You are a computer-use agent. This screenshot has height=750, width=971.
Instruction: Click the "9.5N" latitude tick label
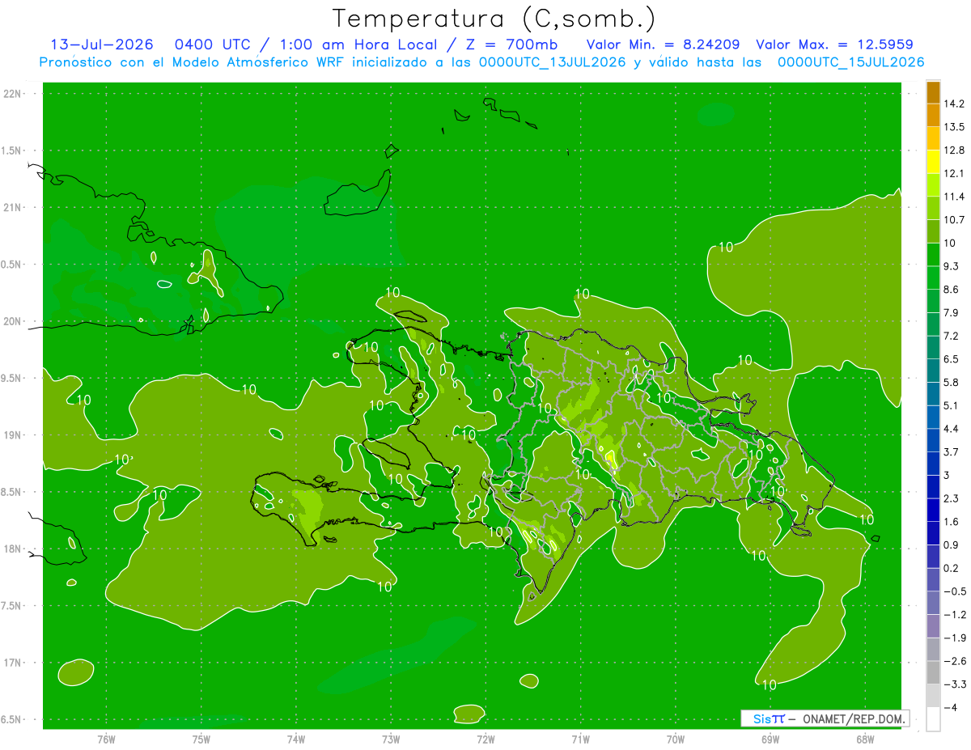tap(11, 379)
